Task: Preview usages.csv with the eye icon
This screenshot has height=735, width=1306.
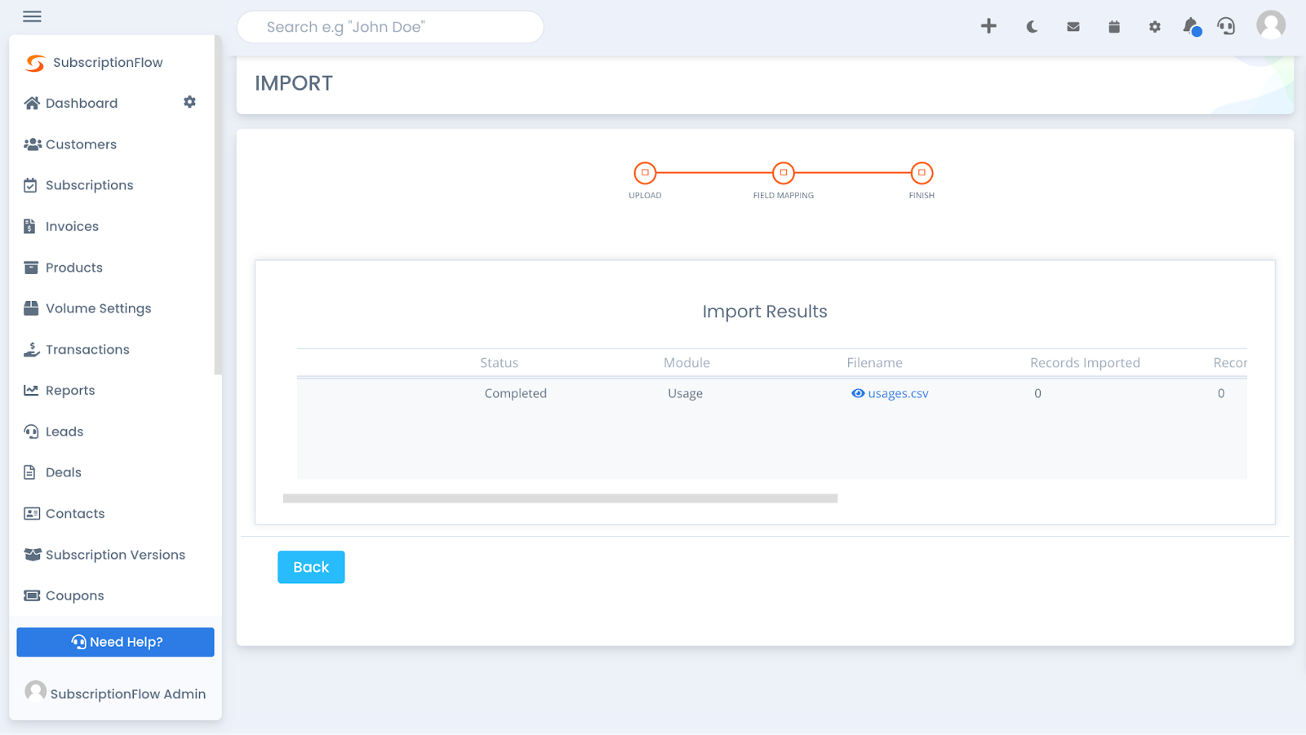Action: click(857, 393)
